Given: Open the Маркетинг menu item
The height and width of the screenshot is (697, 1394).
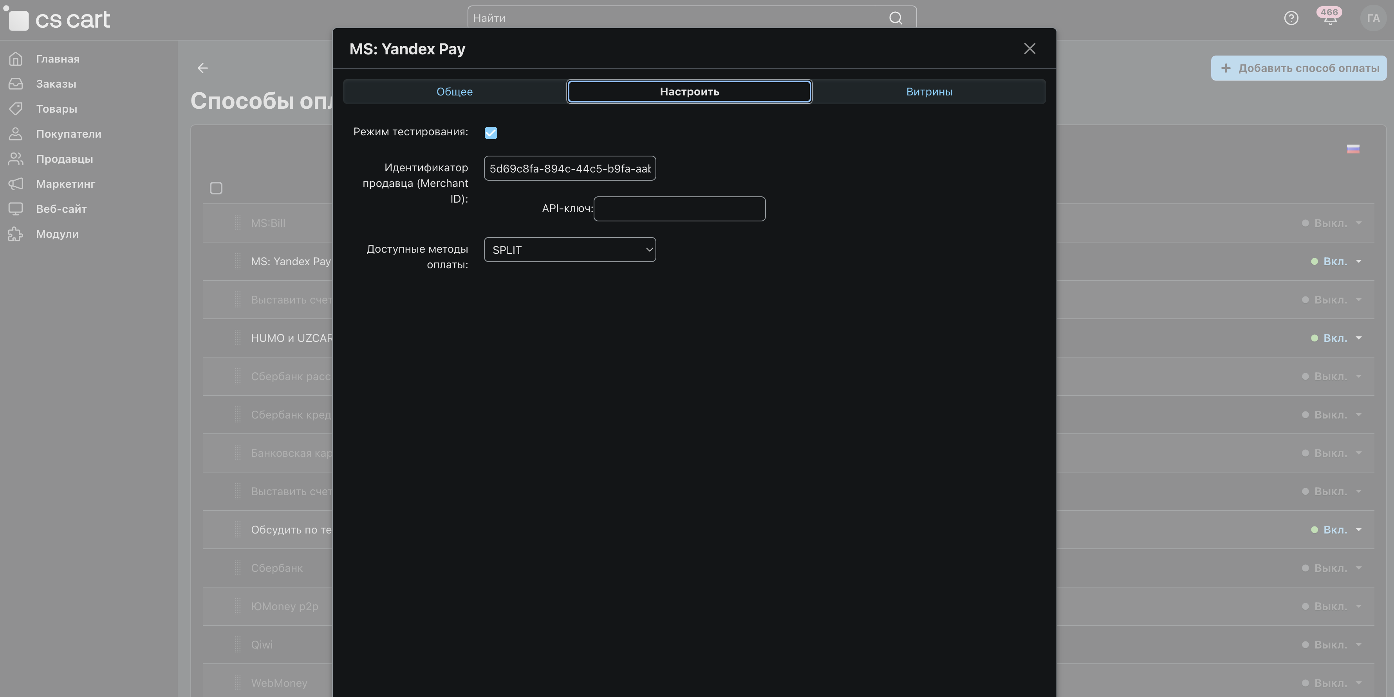Looking at the screenshot, I should click(65, 184).
